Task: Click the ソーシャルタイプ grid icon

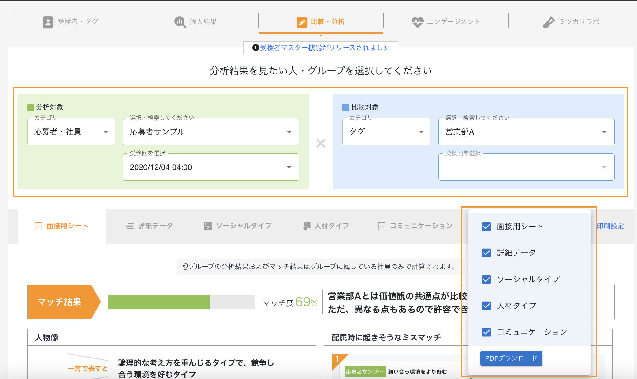Action: click(208, 226)
